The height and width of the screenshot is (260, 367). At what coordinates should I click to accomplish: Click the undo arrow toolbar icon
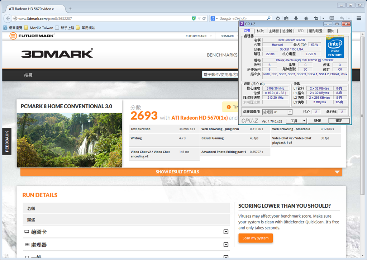coord(342,18)
